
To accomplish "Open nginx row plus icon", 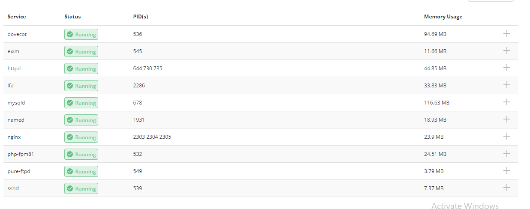I will pos(506,136).
